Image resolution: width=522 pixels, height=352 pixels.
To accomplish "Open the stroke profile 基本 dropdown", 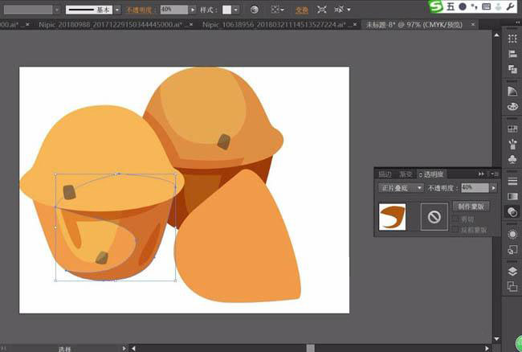I will [117, 10].
